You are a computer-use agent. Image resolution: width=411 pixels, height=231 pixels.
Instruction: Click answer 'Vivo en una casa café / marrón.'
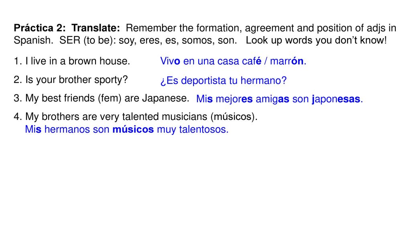click(x=233, y=61)
